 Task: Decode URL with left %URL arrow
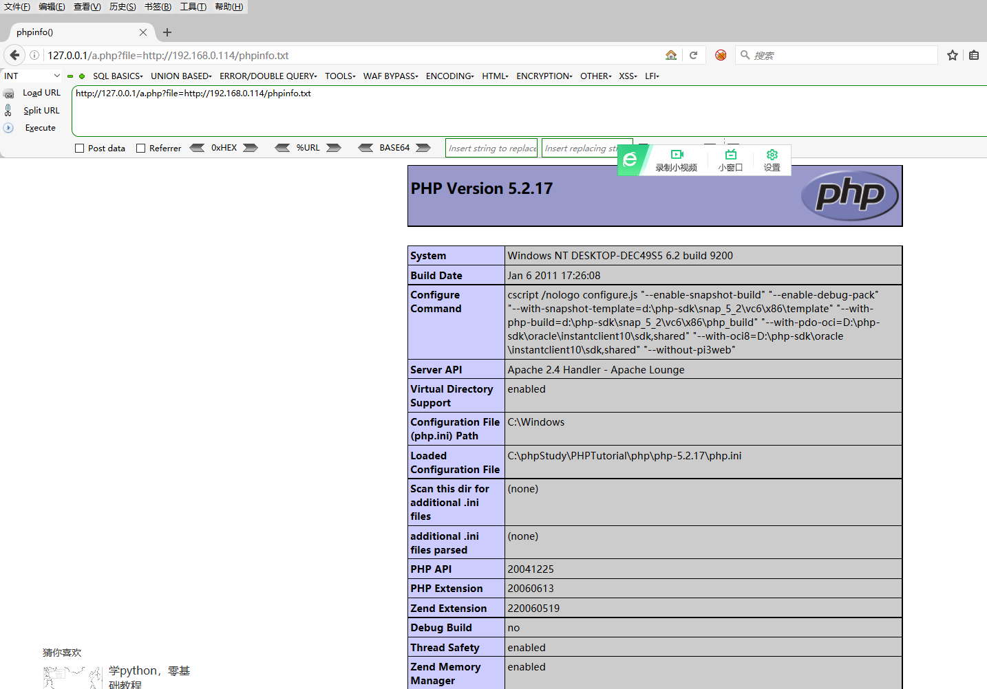pyautogui.click(x=282, y=148)
